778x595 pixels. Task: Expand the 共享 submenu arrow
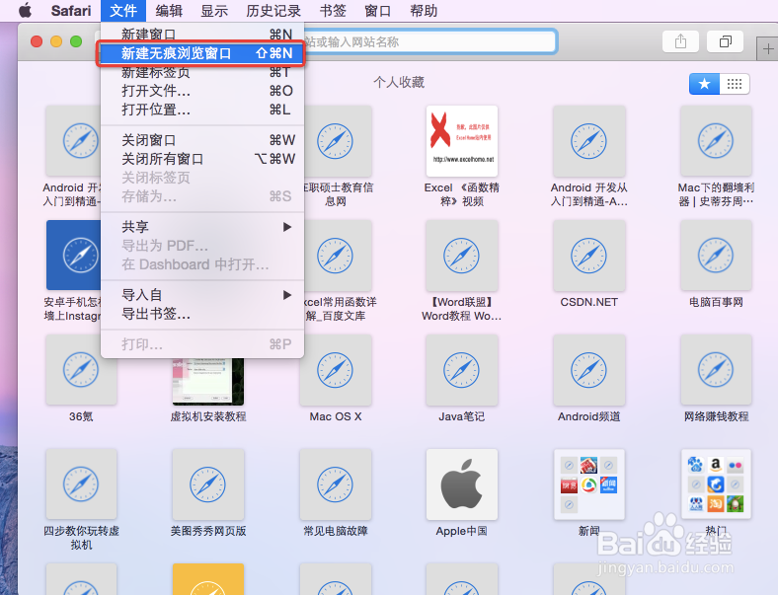tap(286, 227)
